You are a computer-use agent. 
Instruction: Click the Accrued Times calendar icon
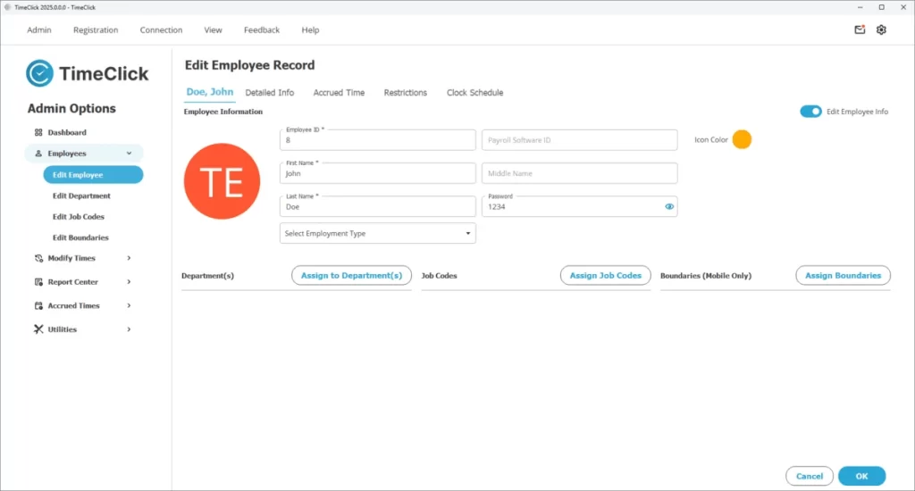pyautogui.click(x=38, y=306)
